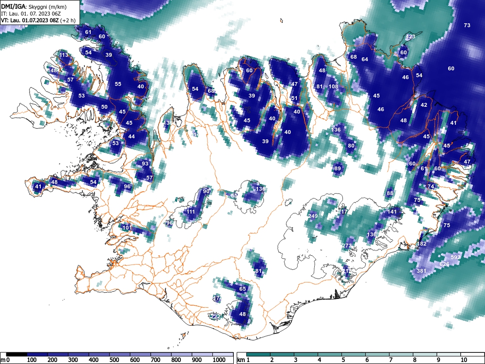This screenshot has height=364, width=485.
Task: Click the visibility value '90'
Action: [x=206, y=191]
